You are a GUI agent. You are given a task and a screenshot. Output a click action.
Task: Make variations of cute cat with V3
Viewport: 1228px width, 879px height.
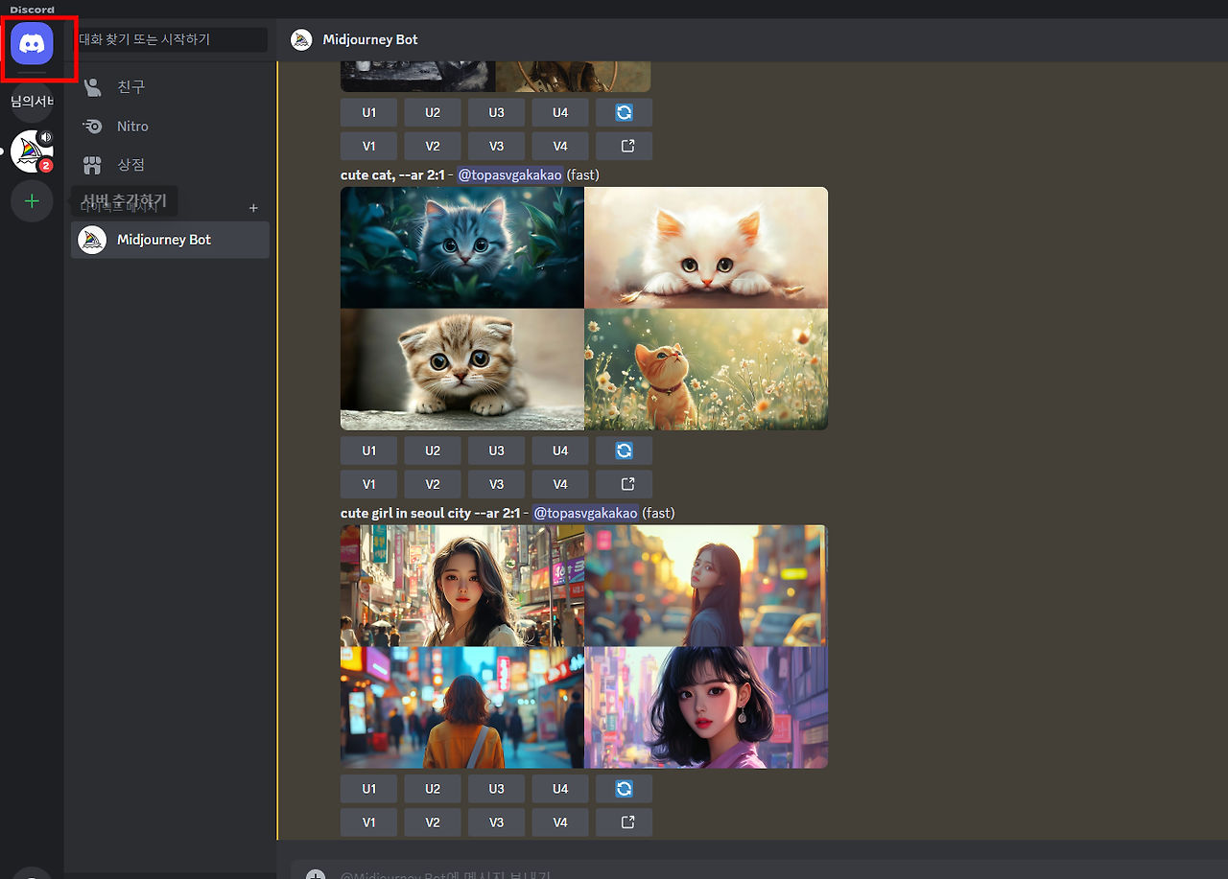[496, 484]
